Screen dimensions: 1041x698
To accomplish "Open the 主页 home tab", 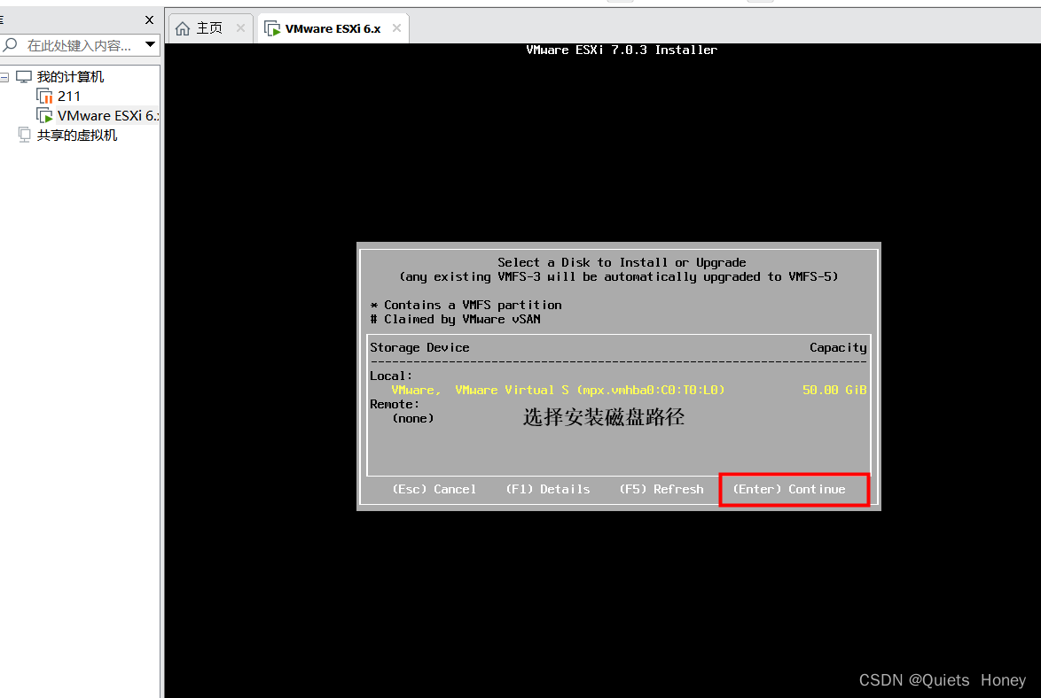I will click(x=210, y=27).
